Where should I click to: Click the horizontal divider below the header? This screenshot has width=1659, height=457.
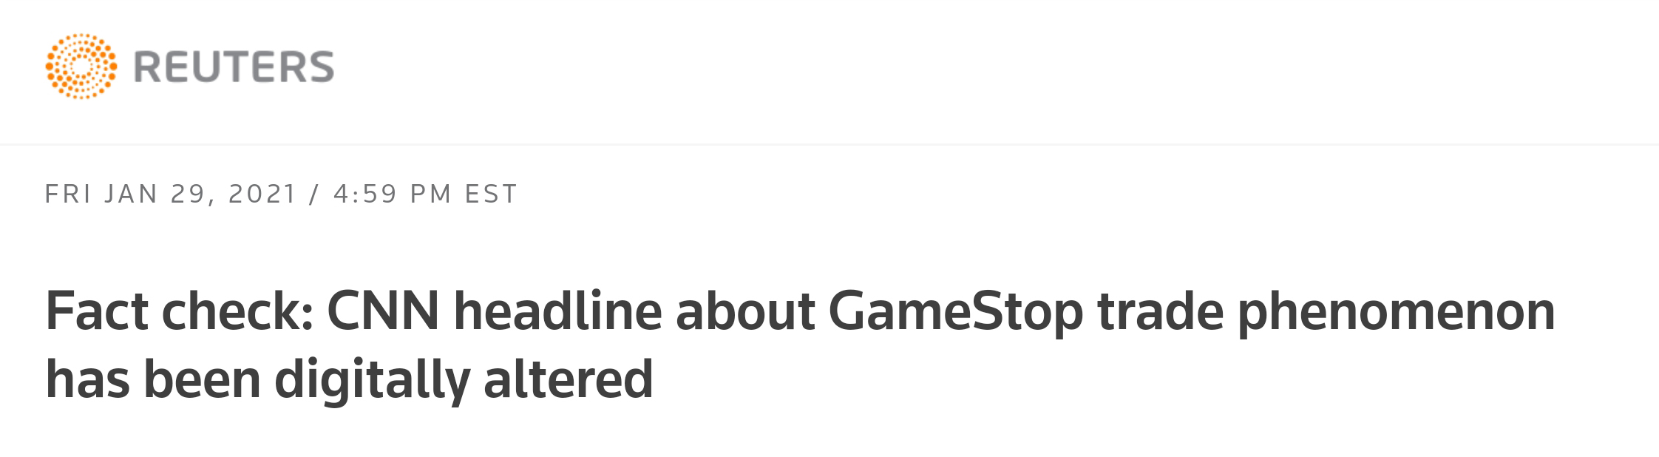[x=829, y=144]
